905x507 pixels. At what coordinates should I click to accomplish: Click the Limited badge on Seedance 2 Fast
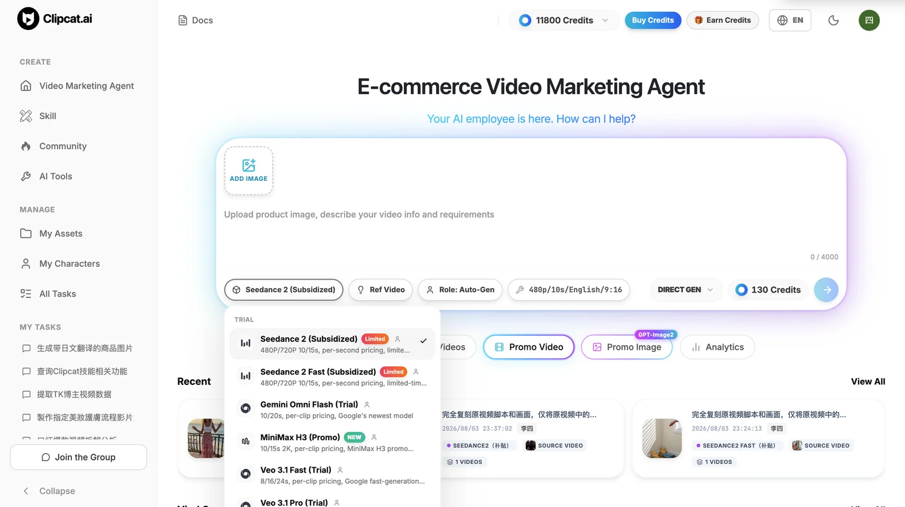click(x=393, y=372)
